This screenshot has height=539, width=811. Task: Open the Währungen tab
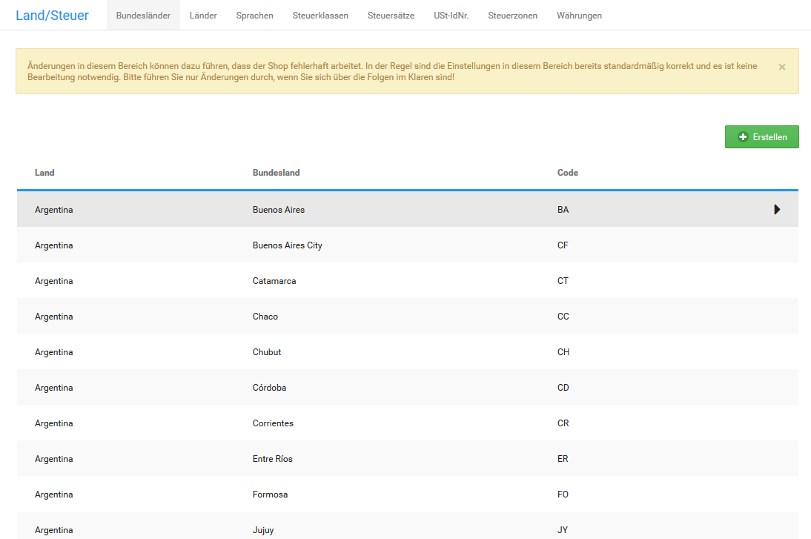click(x=579, y=16)
